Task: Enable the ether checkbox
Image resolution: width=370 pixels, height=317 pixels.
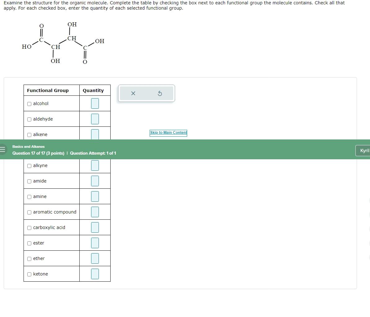Action: [x=29, y=258]
